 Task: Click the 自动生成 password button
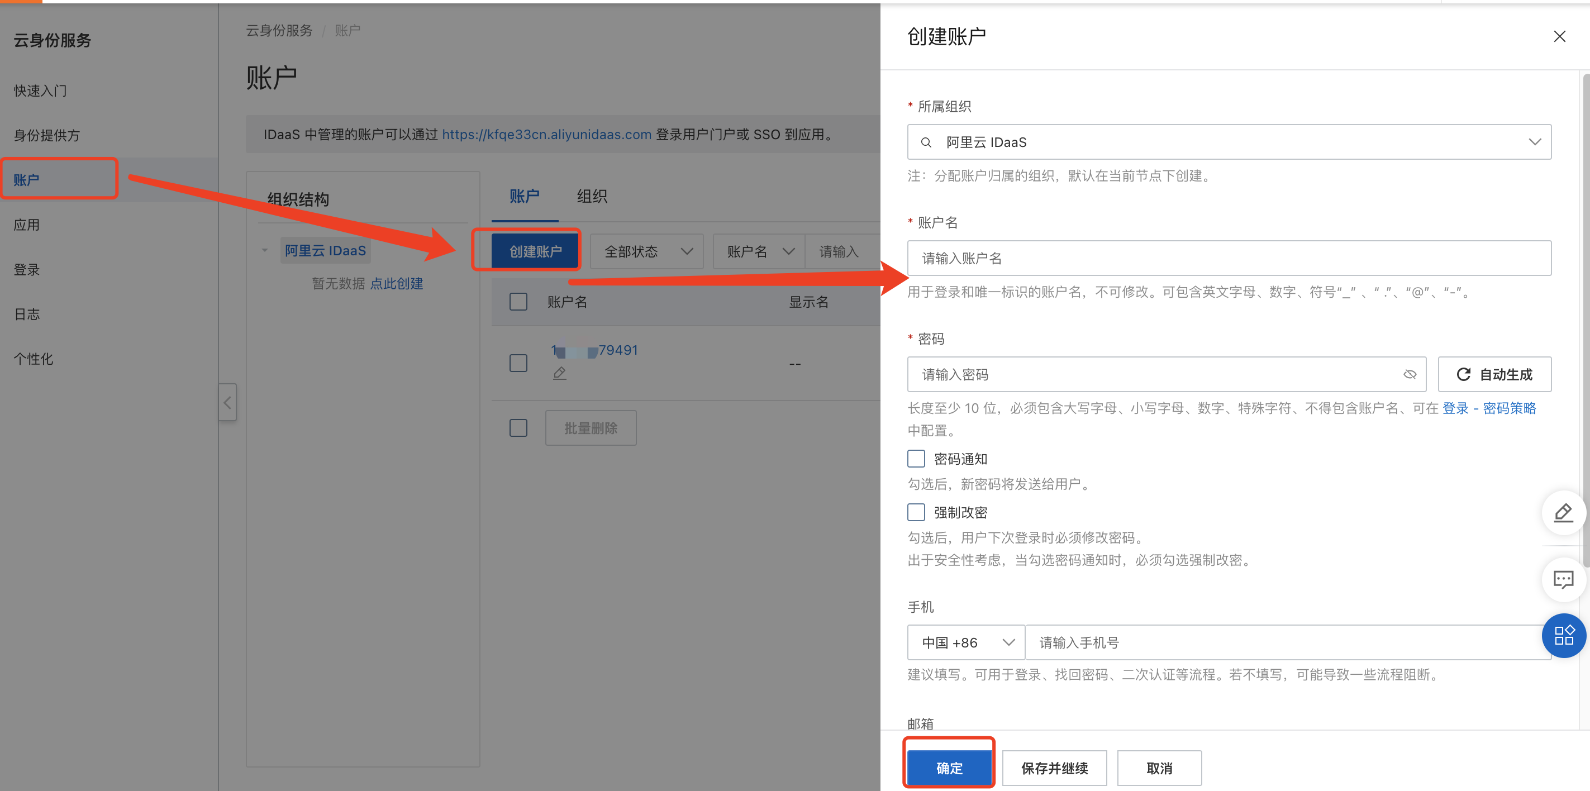[1494, 374]
